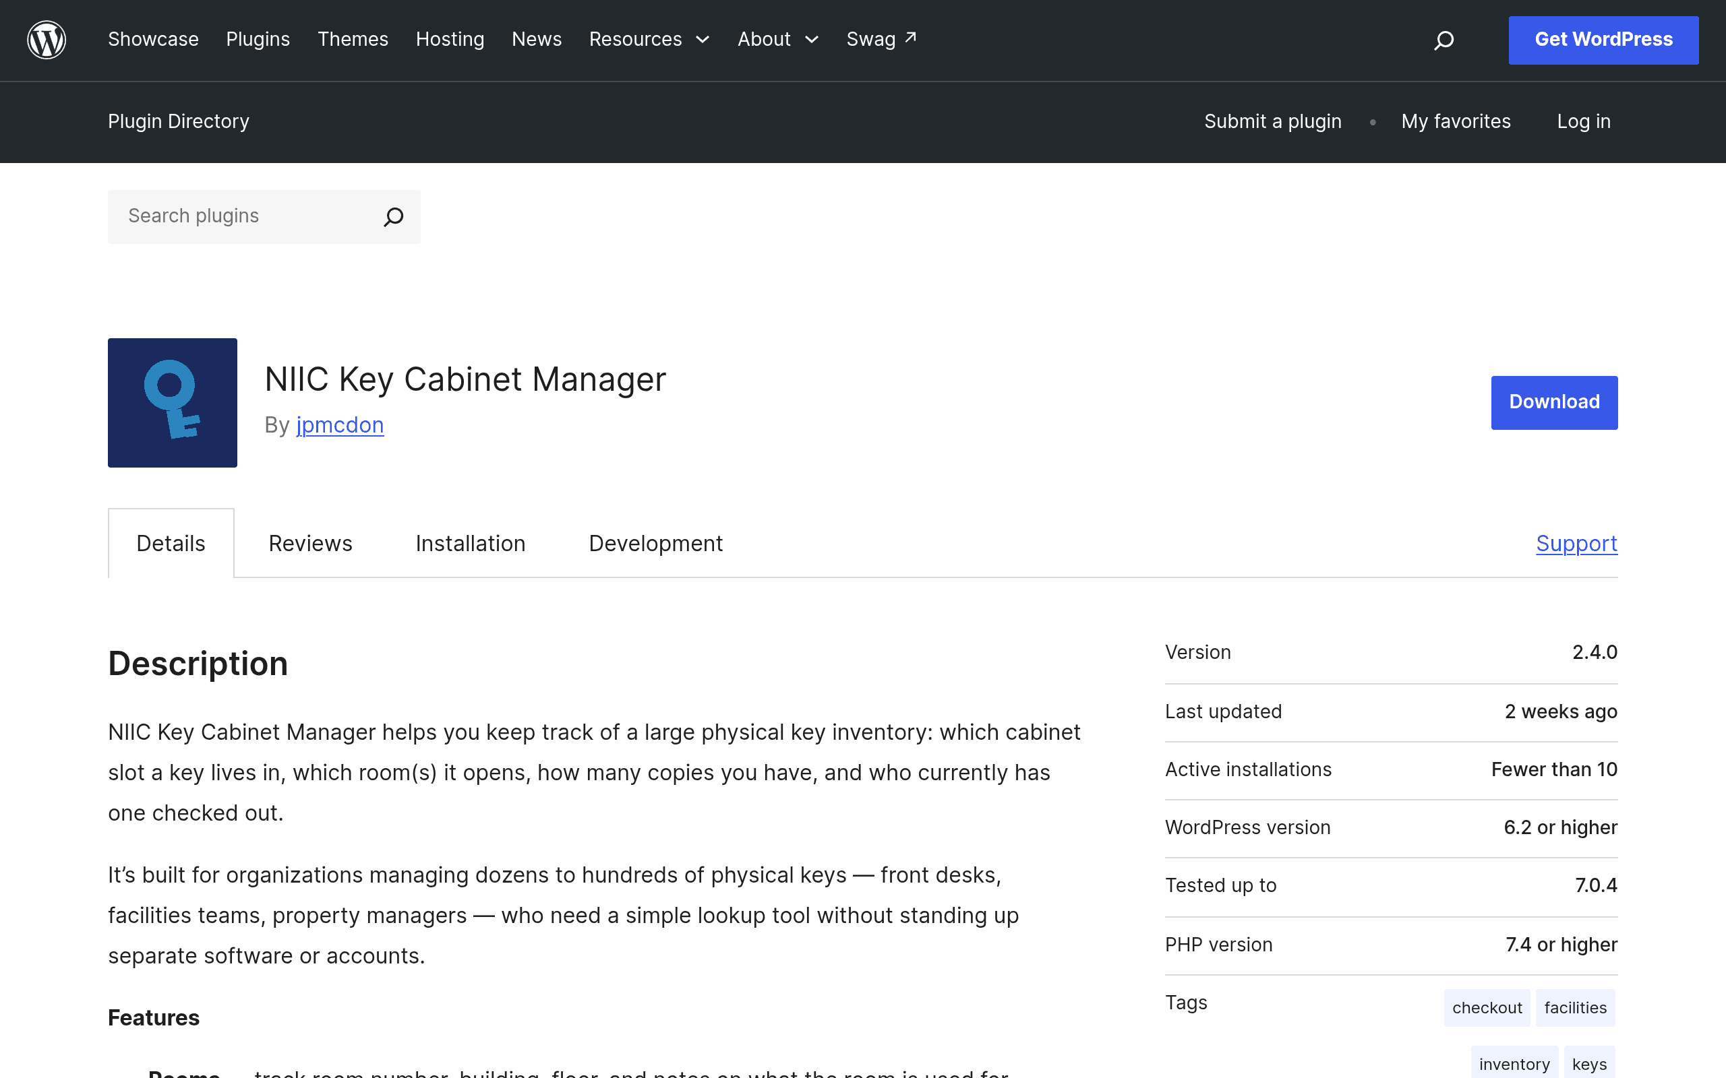
Task: Click the '2 weeks ago' last updated value
Action: (x=1561, y=711)
